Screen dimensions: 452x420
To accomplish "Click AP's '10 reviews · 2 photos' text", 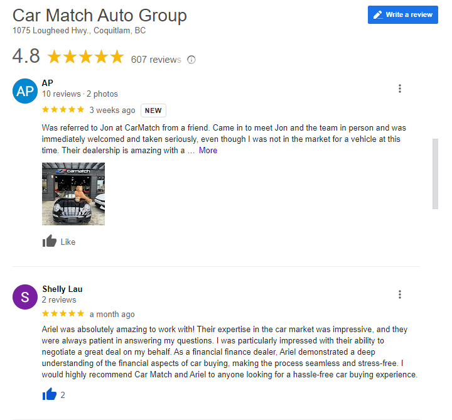I will (x=80, y=94).
